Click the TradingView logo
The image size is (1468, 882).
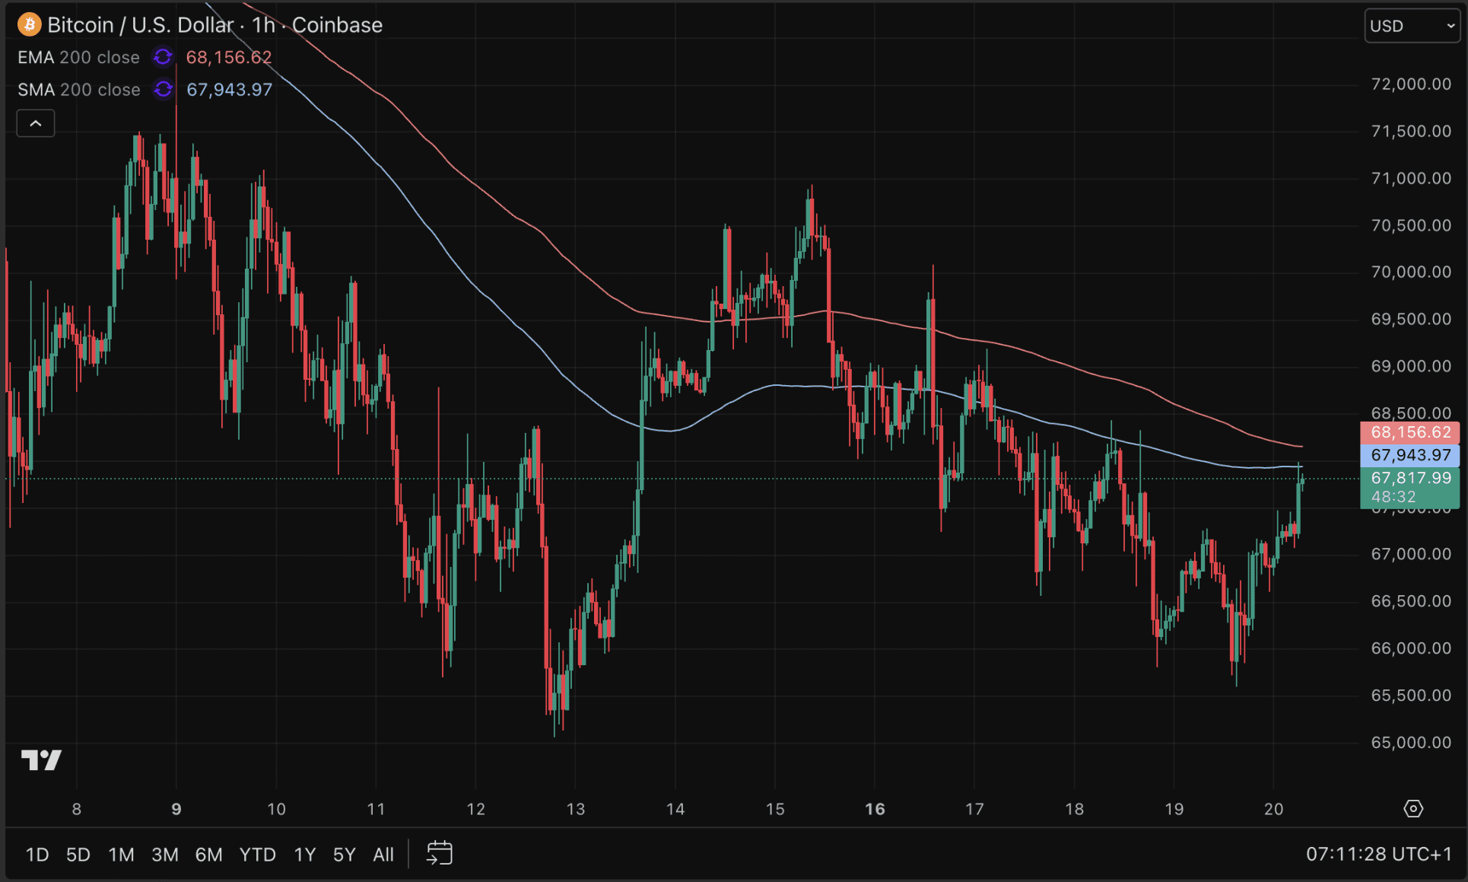click(x=41, y=759)
